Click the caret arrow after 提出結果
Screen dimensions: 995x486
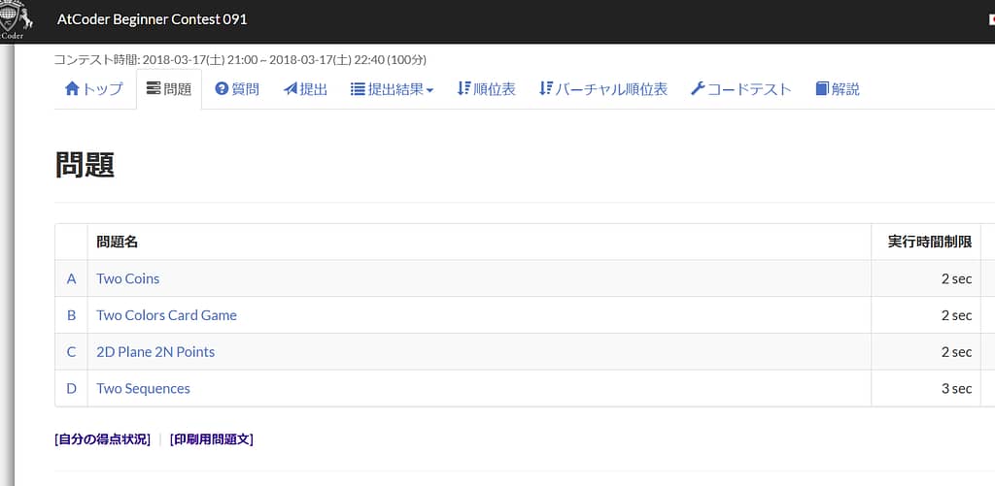pos(429,90)
